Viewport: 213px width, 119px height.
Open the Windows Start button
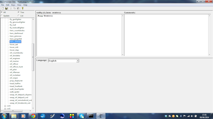click(4, 116)
